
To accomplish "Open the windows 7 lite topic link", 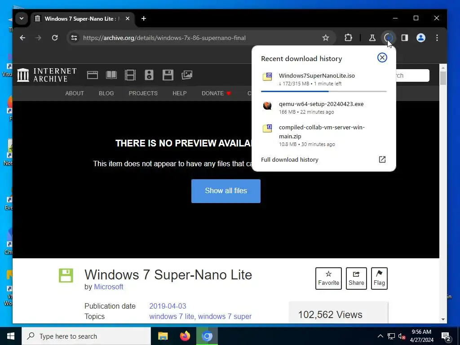I will [x=172, y=317].
